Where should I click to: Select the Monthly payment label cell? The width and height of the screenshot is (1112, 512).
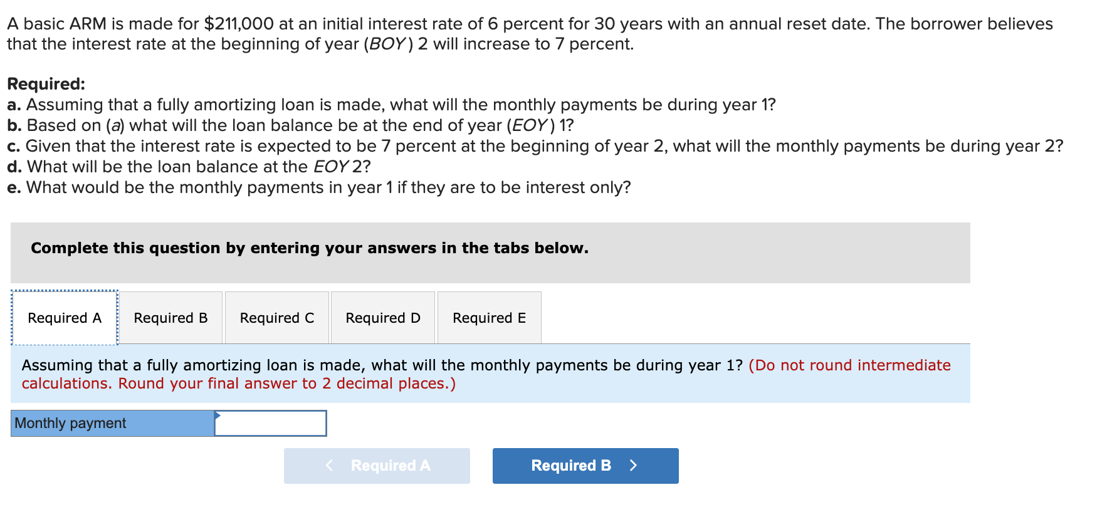(x=112, y=423)
